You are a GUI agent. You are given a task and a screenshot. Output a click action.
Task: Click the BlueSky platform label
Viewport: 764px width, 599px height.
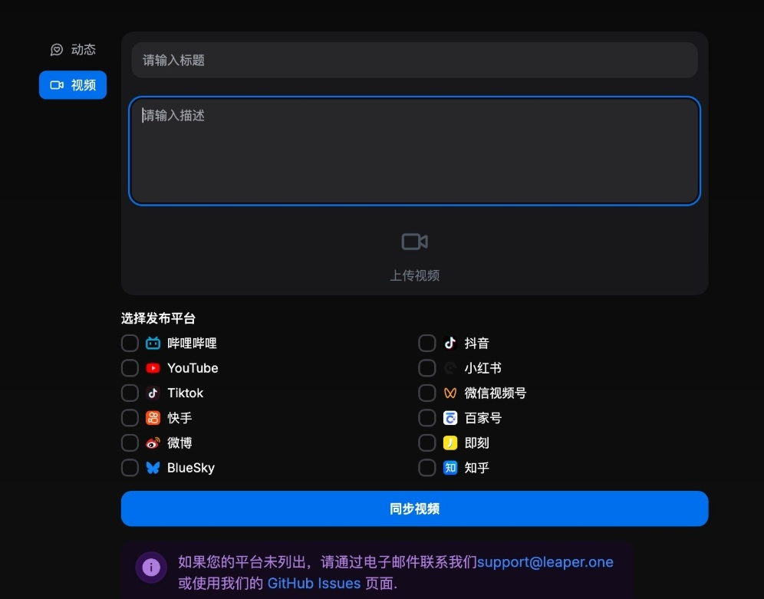[191, 468]
